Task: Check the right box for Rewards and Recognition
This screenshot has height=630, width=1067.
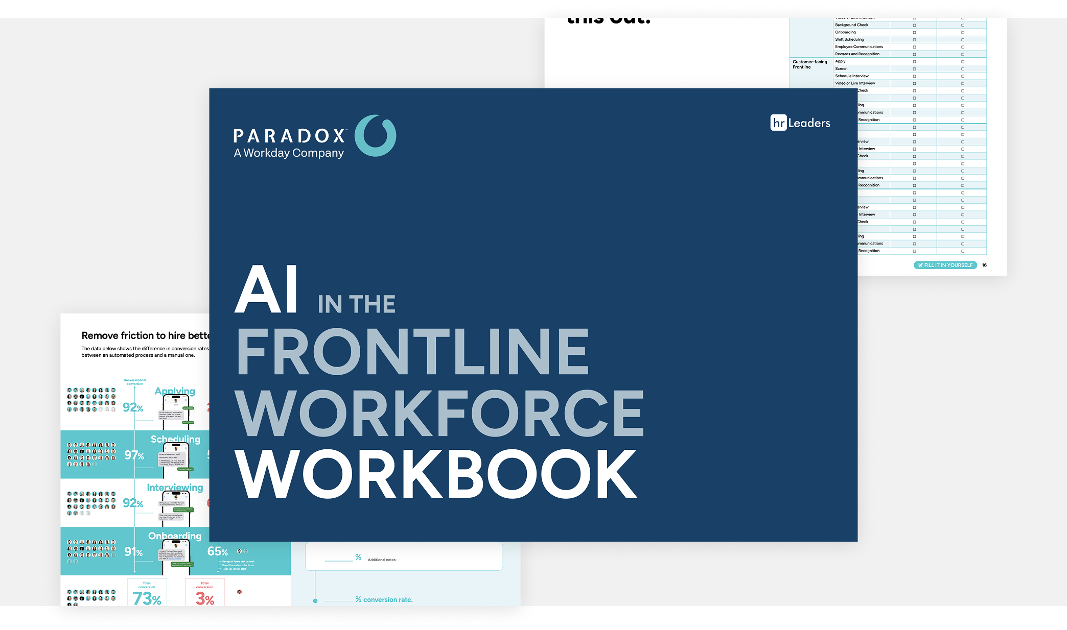Action: [962, 54]
